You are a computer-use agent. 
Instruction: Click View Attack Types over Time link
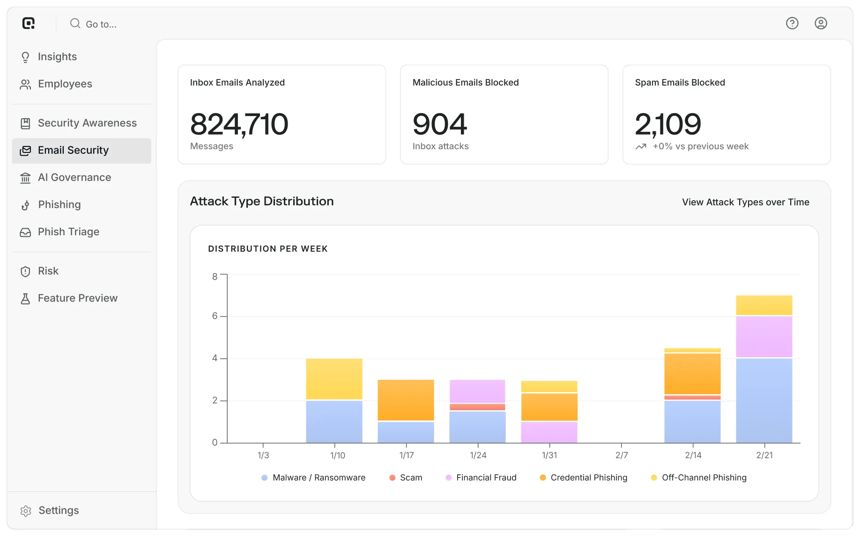pos(746,202)
